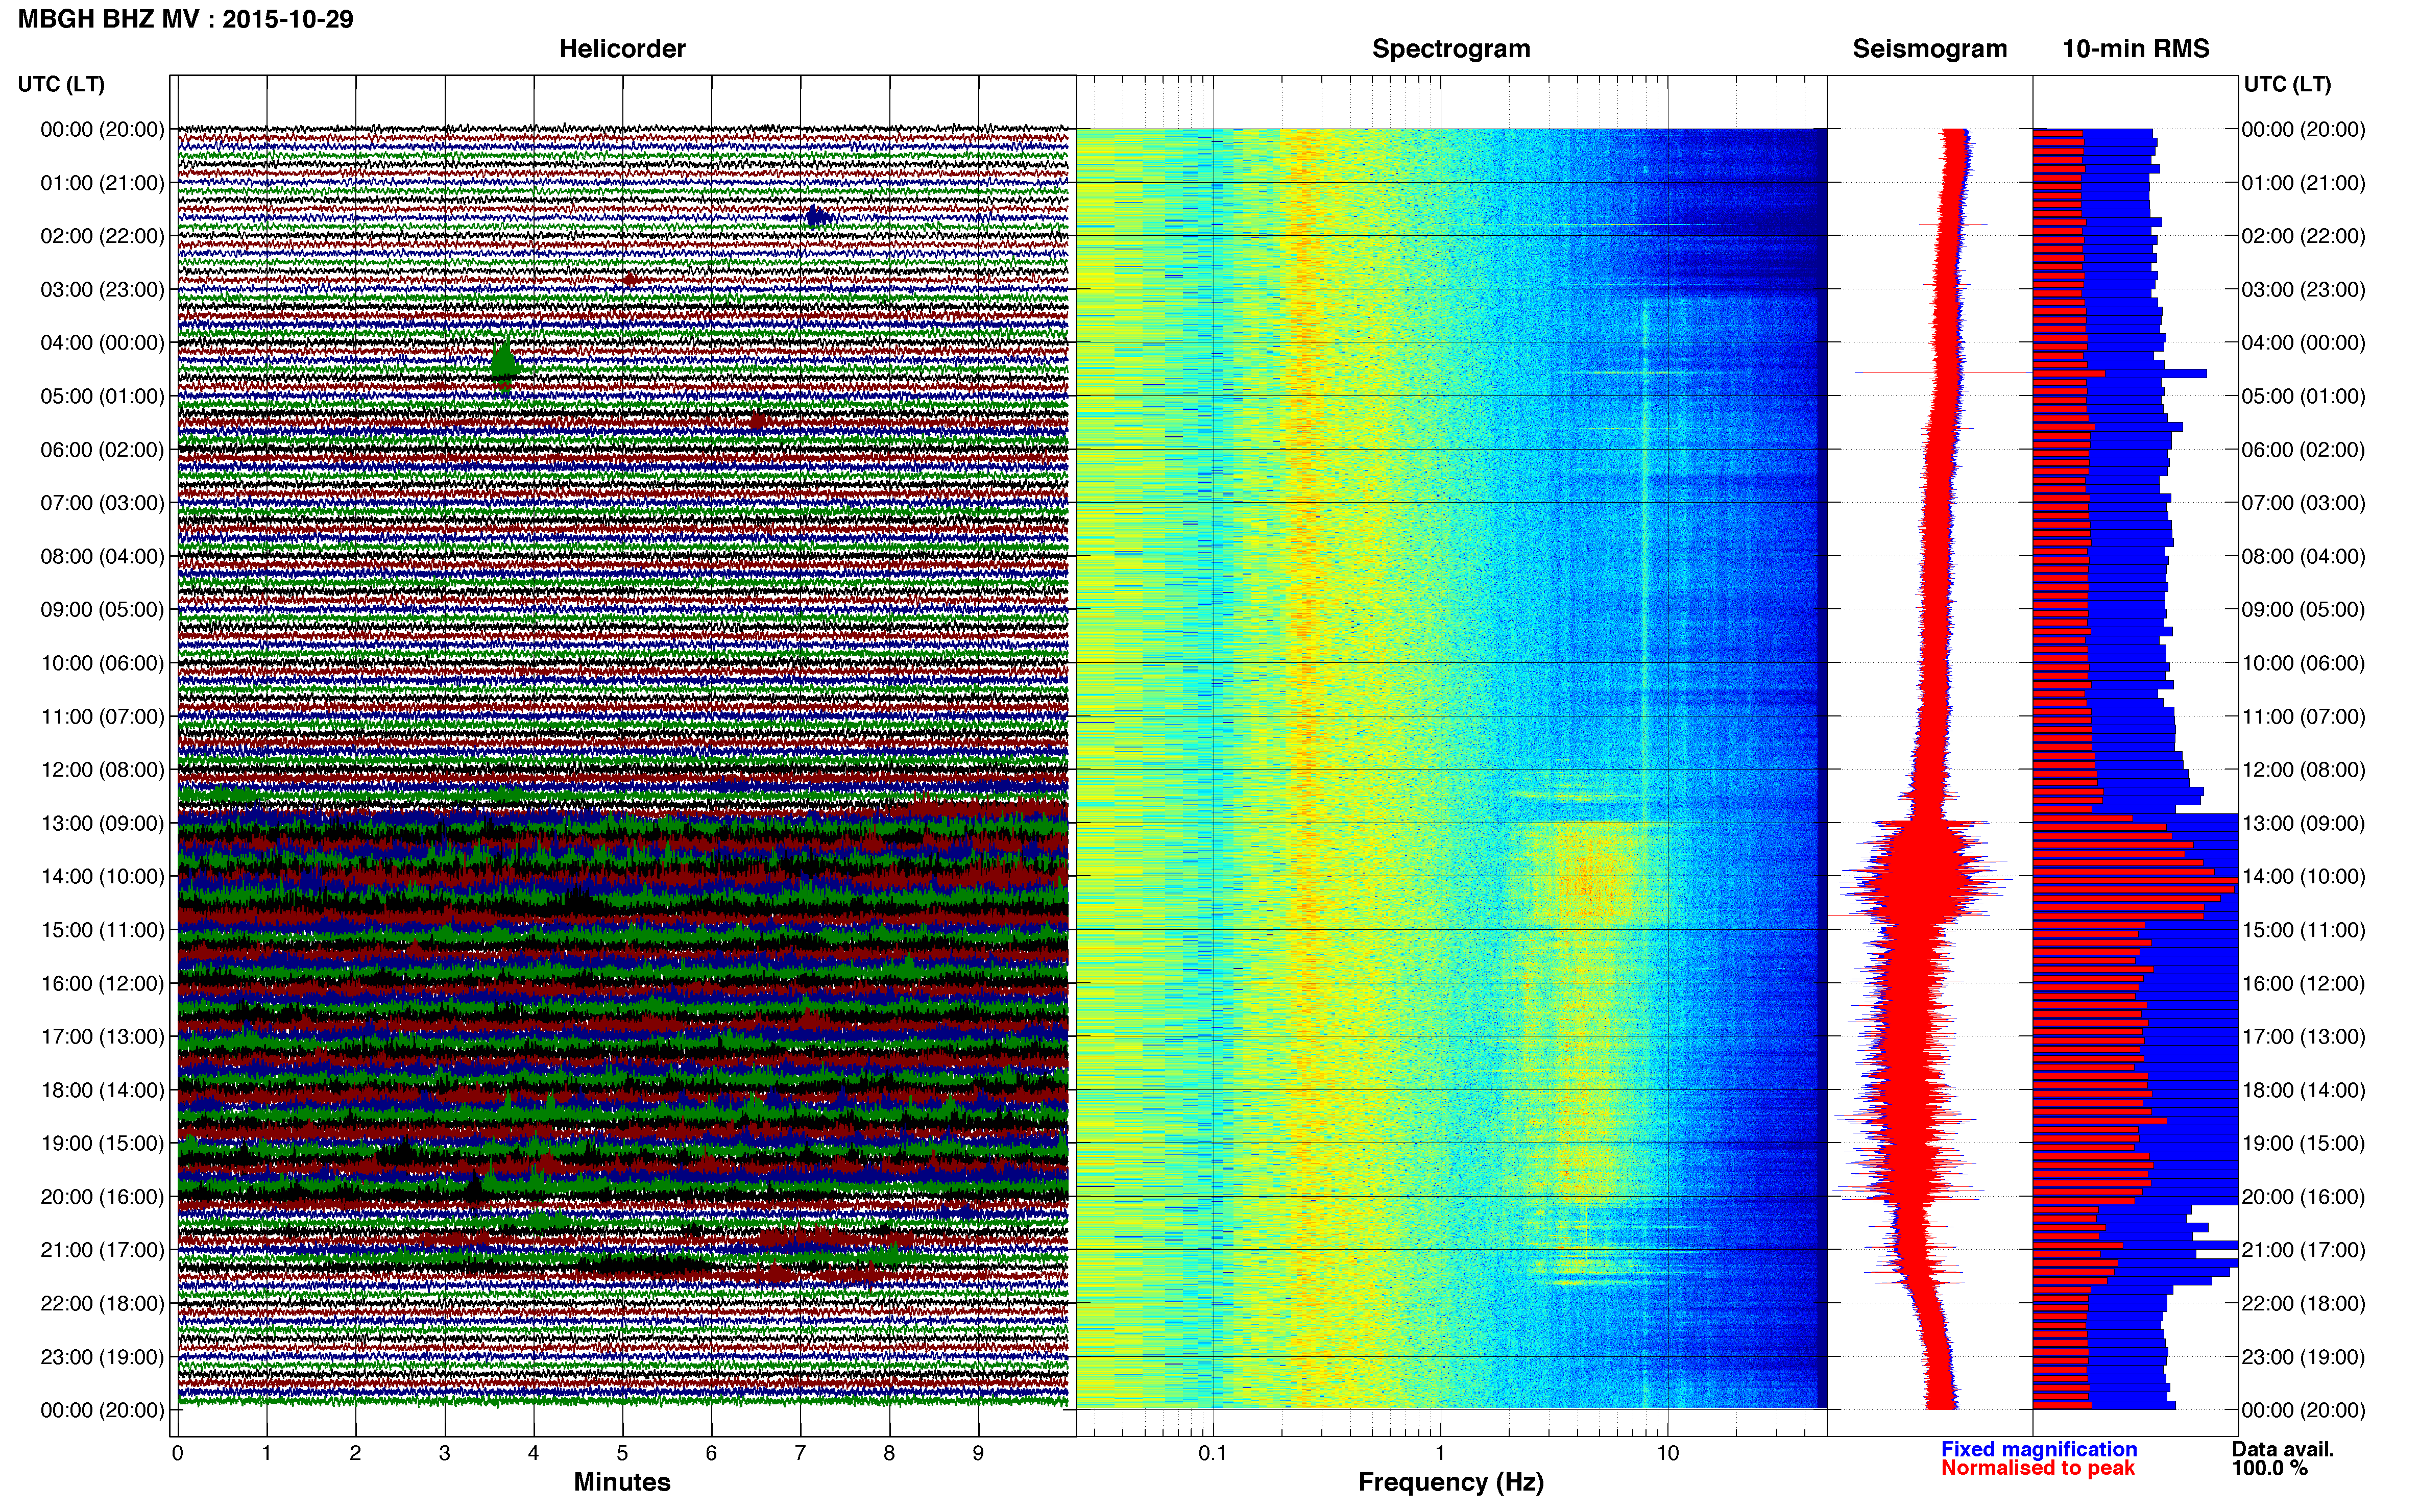Click the right '23:00 (19:00)' time label
2420x1512 pixels.
(x=2303, y=1357)
